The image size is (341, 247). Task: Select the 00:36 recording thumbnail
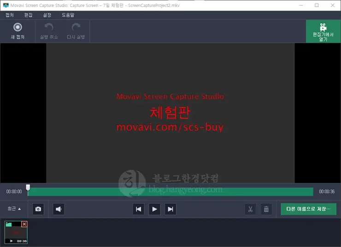coord(16,232)
